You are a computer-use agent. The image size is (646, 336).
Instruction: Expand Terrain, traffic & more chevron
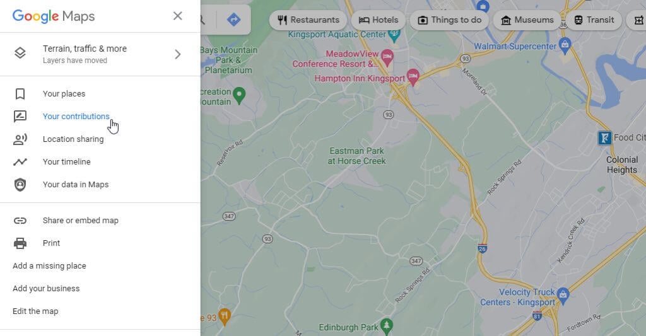[177, 54]
